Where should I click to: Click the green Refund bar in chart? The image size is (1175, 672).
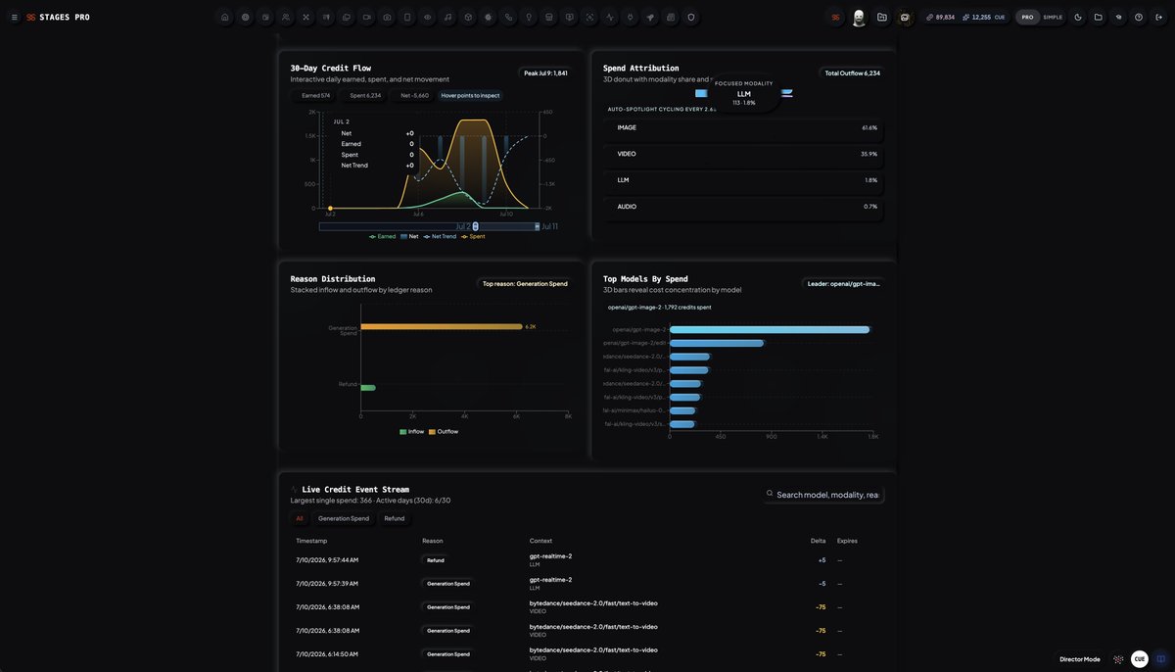coord(368,388)
